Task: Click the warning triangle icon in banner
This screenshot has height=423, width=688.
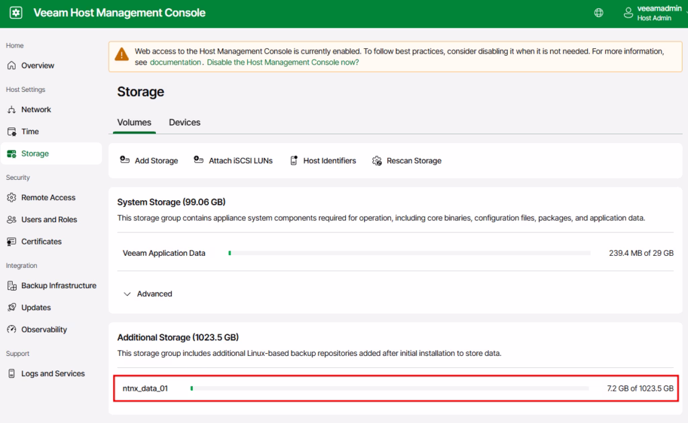Action: coord(122,54)
